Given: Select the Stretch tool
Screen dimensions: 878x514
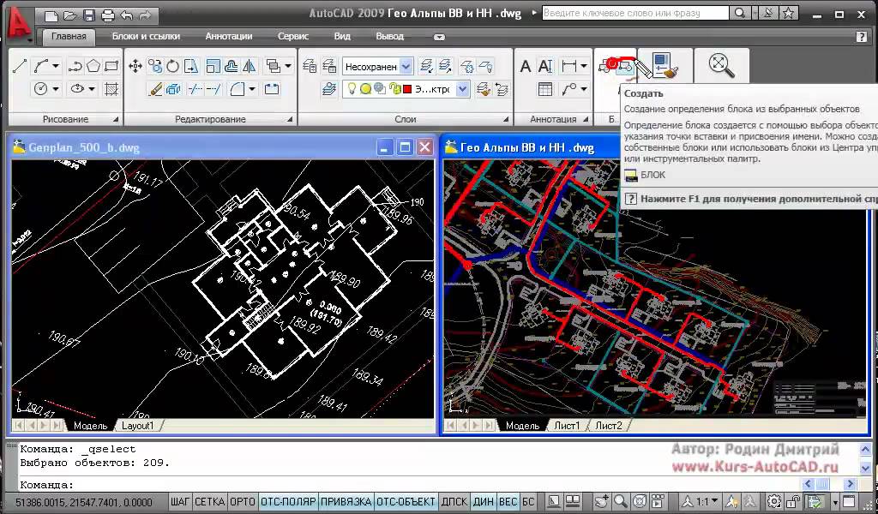Looking at the screenshot, I should [191, 67].
